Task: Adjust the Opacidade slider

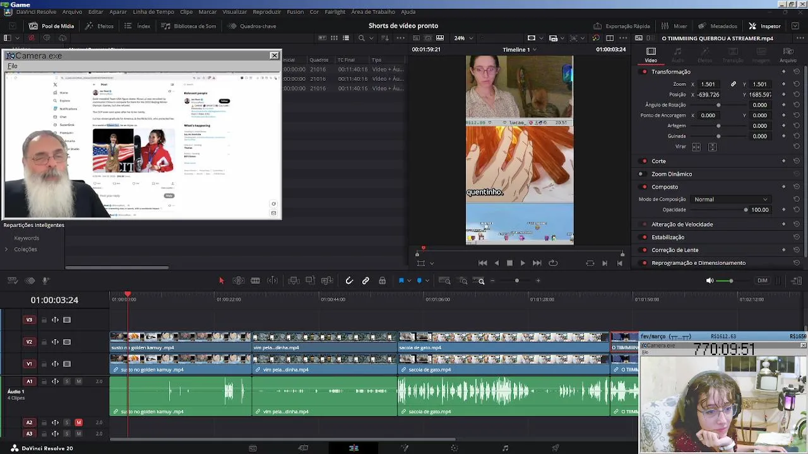Action: 746,210
